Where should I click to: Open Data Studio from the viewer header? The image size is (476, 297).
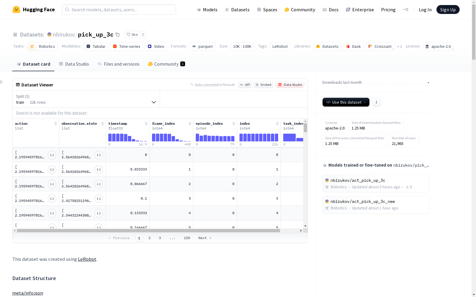tap(290, 85)
